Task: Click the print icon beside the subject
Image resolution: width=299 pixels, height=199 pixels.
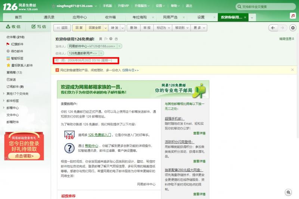Action: 116,39
